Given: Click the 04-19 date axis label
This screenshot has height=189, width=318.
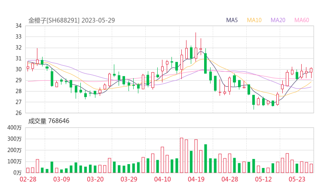Looking at the screenshot, I should tap(196, 179).
